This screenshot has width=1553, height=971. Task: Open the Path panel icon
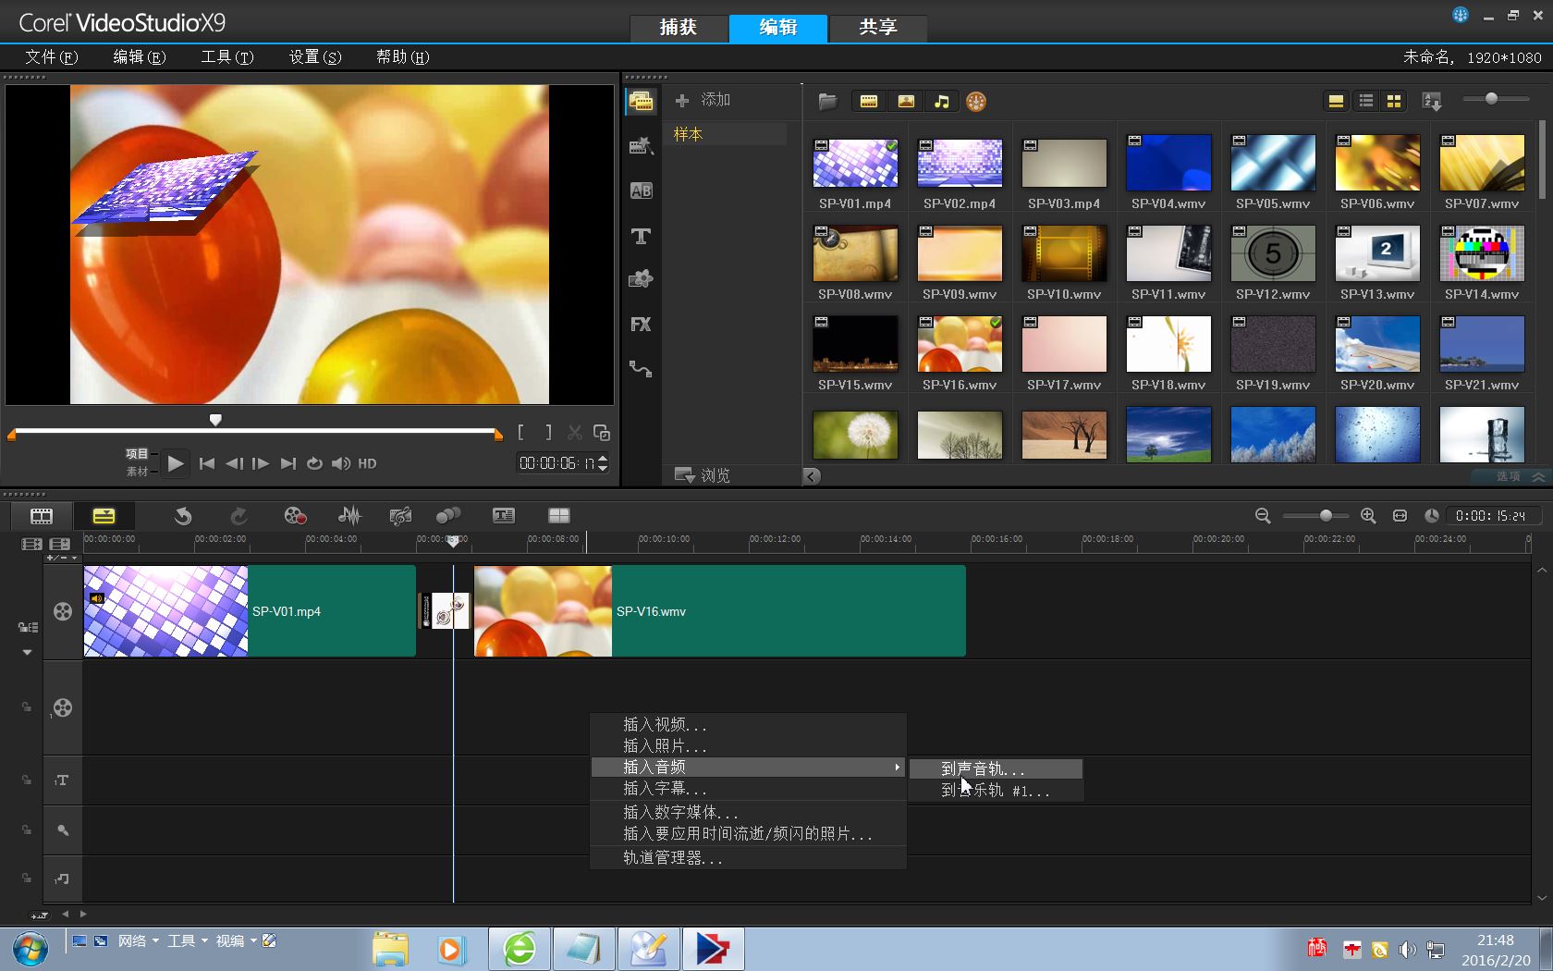point(641,369)
